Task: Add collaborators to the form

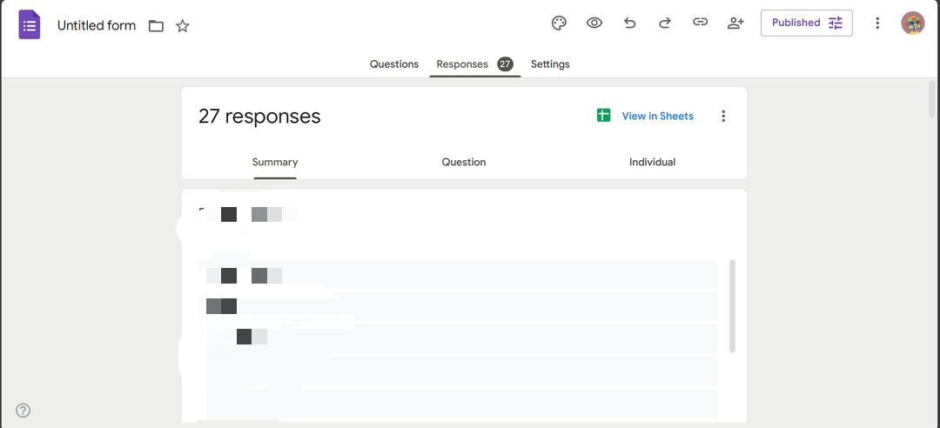Action: tap(735, 23)
